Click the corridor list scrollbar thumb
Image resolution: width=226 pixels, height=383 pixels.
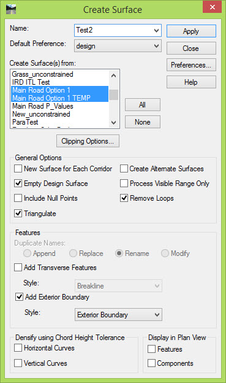tap(113, 95)
